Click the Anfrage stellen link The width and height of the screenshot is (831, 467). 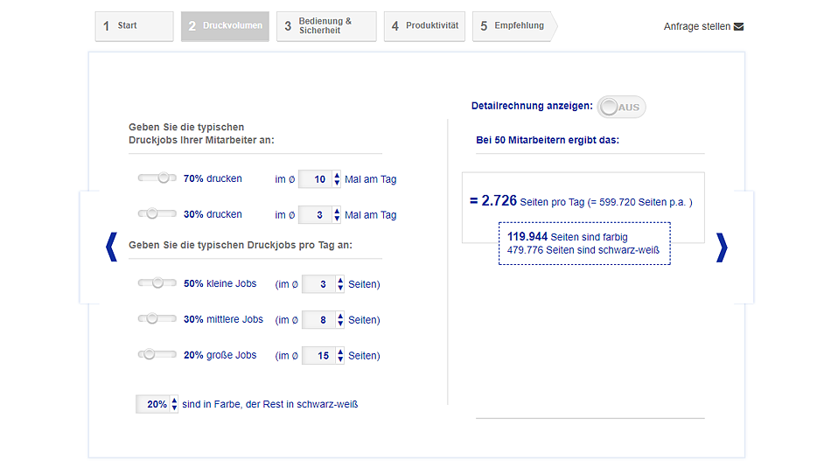(x=697, y=26)
